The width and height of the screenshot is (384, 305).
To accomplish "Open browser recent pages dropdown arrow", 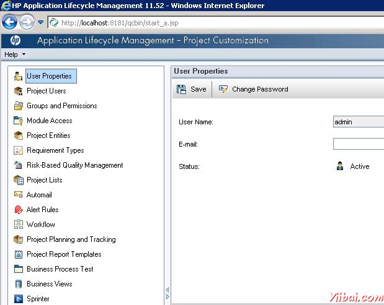I will [x=41, y=23].
